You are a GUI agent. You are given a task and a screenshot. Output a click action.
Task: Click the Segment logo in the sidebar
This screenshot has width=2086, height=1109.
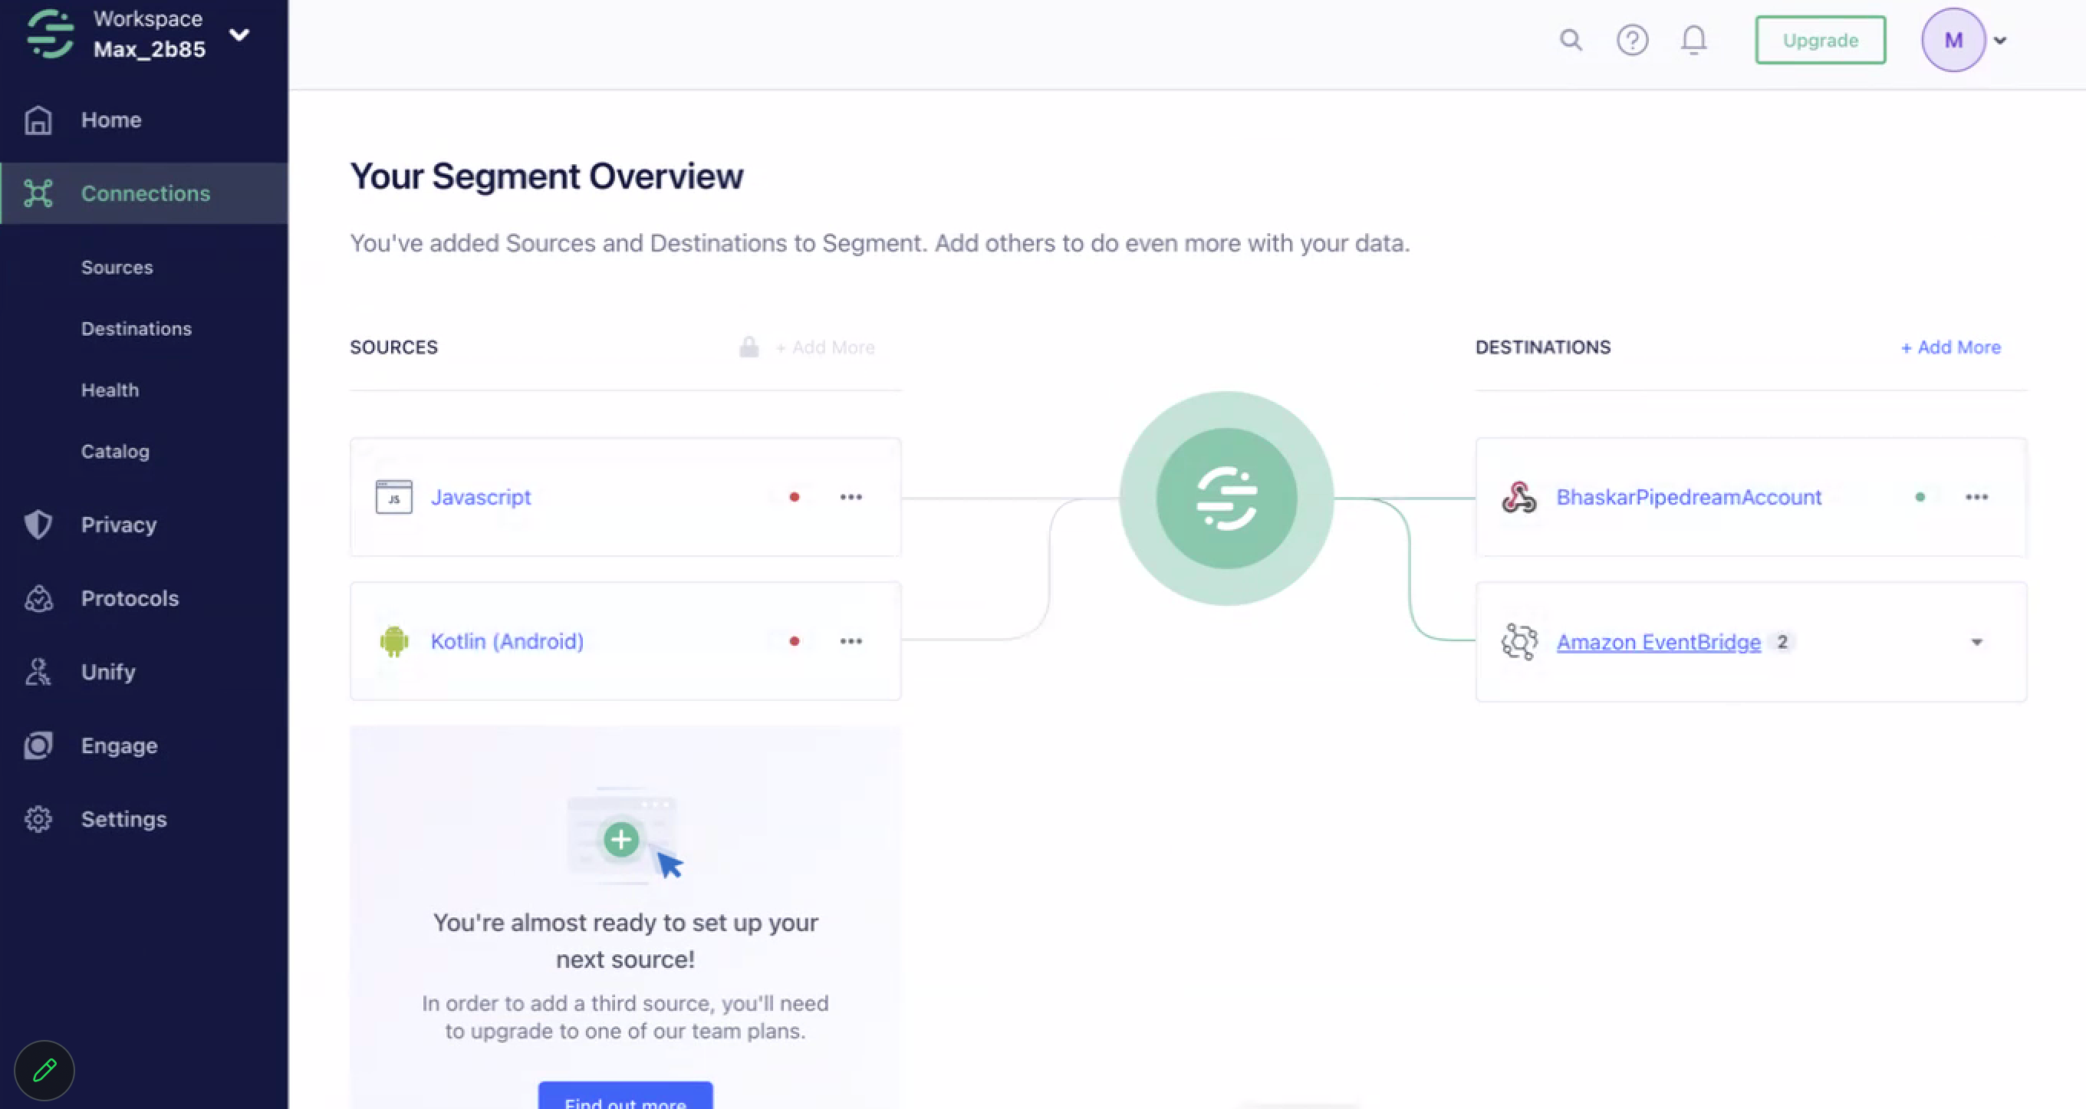(50, 34)
